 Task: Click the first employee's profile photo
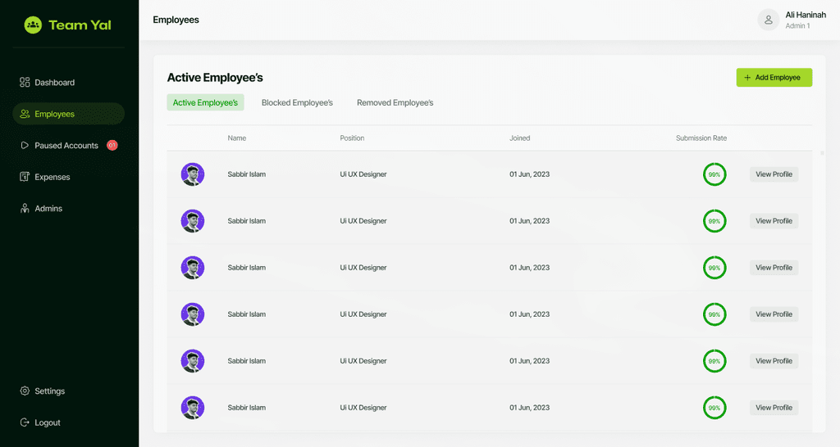coord(193,174)
